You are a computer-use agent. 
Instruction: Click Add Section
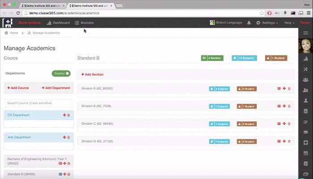click(x=93, y=74)
